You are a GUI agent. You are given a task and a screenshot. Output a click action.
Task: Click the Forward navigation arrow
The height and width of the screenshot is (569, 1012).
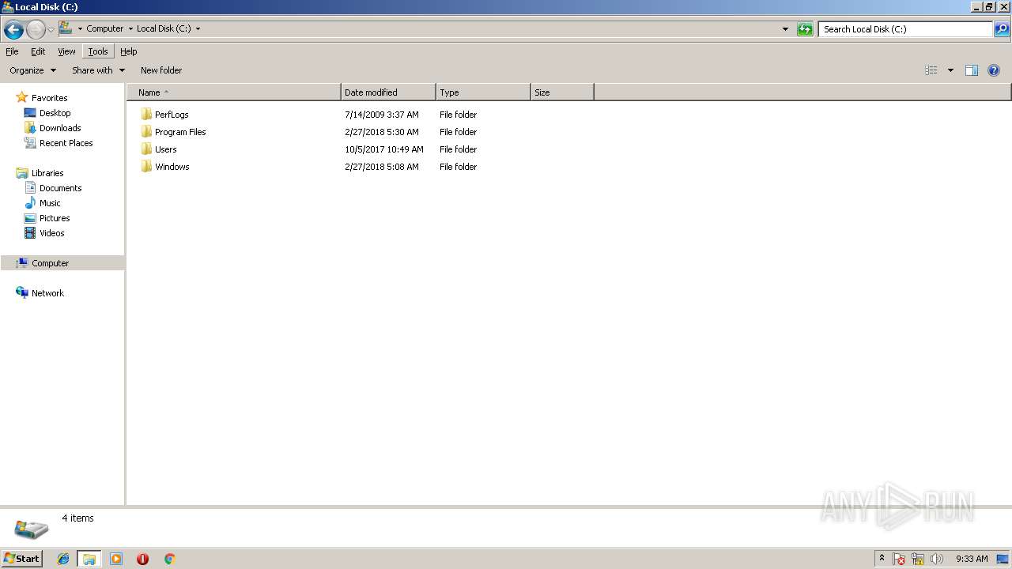coord(36,30)
